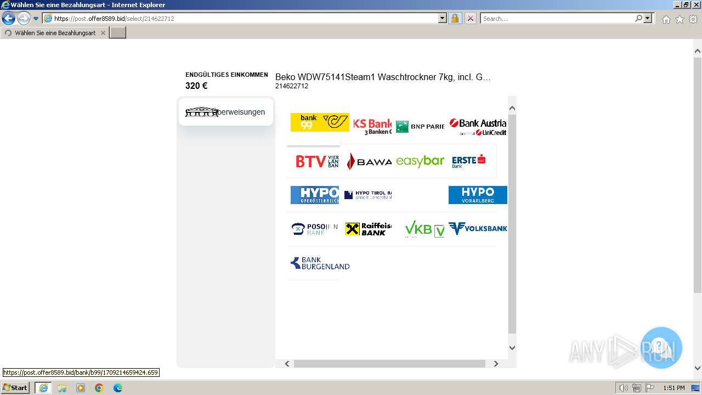Viewport: 702px width, 395px height.
Task: Click the system clock 1:51 PM
Action: click(x=674, y=388)
